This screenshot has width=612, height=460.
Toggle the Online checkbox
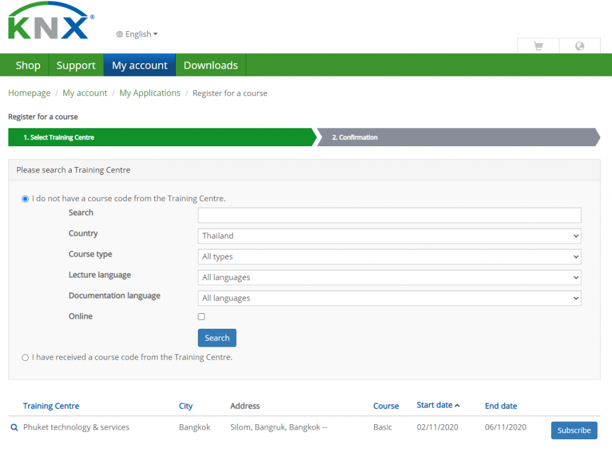pyautogui.click(x=201, y=317)
